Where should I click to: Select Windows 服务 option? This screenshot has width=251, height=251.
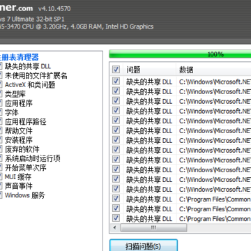[25, 195]
